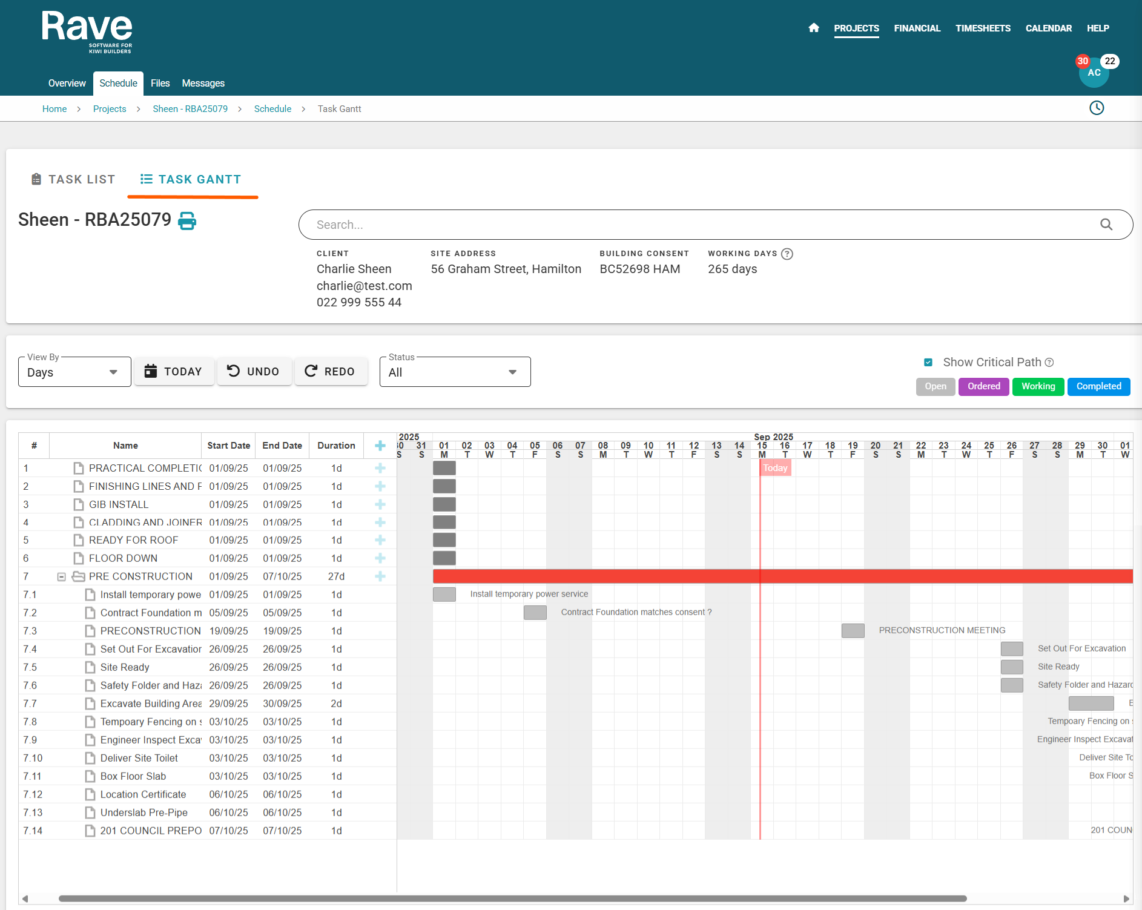Add subtask under FINISHING LINES row
1142x910 pixels.
(380, 486)
